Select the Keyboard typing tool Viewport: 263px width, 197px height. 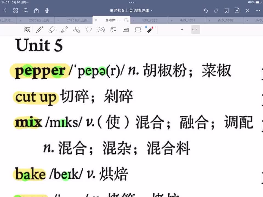(x=126, y=30)
